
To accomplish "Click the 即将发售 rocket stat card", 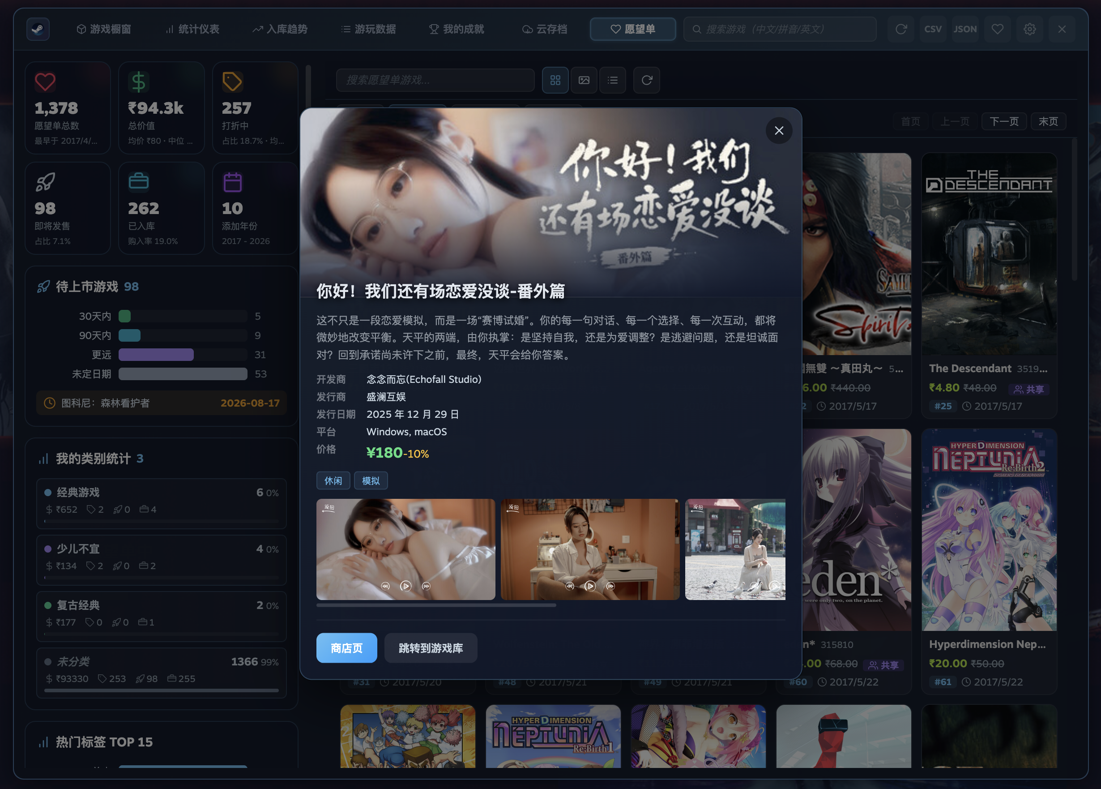I will tap(68, 208).
